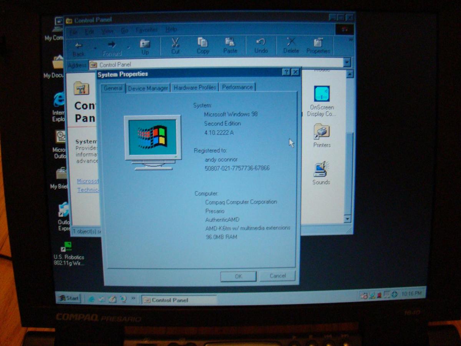
Task: Expand the toolbar overflow chevron in Control Panel
Action: pos(350,39)
